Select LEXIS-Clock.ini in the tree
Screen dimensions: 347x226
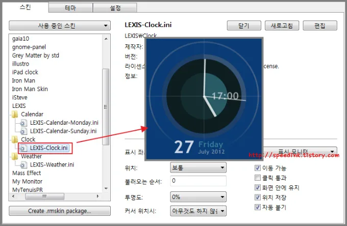pos(48,148)
